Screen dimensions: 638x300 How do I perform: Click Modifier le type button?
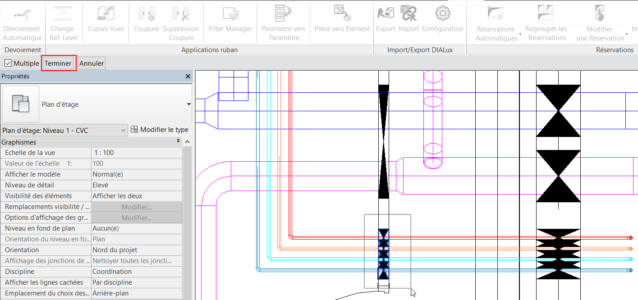[x=160, y=130]
